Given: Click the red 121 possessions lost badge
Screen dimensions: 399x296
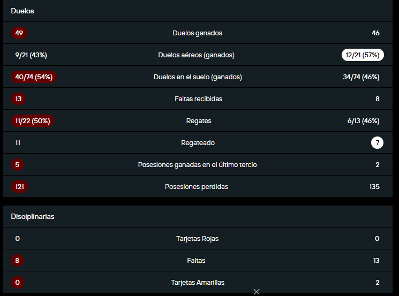Looking at the screenshot, I should [19, 187].
